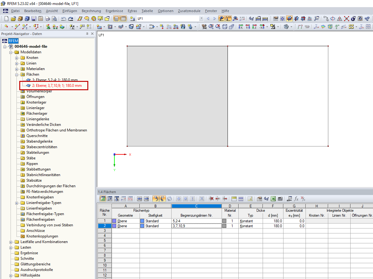The image size is (373, 279).
Task: Redo the last action
Action: coord(71,19)
